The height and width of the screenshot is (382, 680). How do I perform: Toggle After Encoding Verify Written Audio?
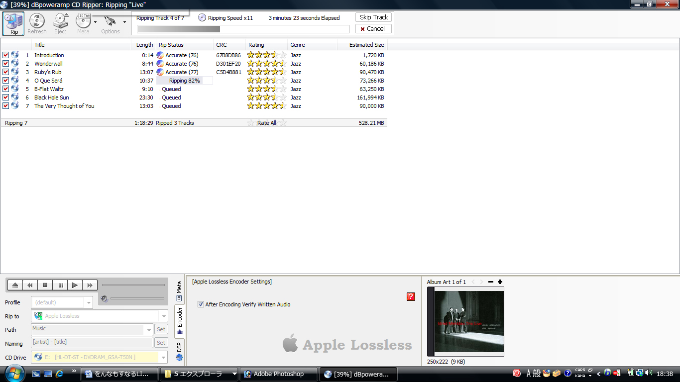[201, 304]
